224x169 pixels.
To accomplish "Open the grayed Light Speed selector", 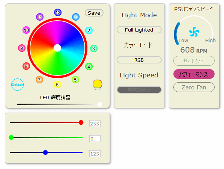I will tap(139, 90).
